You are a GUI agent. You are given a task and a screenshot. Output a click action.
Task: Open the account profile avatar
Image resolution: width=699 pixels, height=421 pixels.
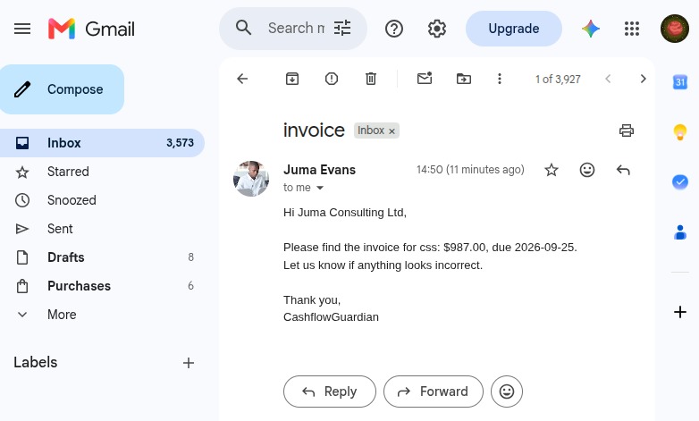(x=675, y=29)
